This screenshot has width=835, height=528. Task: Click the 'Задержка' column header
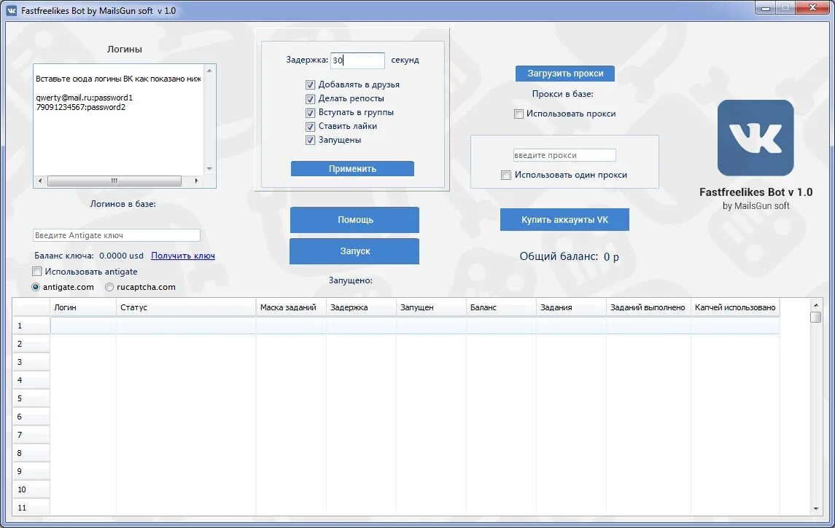(361, 307)
